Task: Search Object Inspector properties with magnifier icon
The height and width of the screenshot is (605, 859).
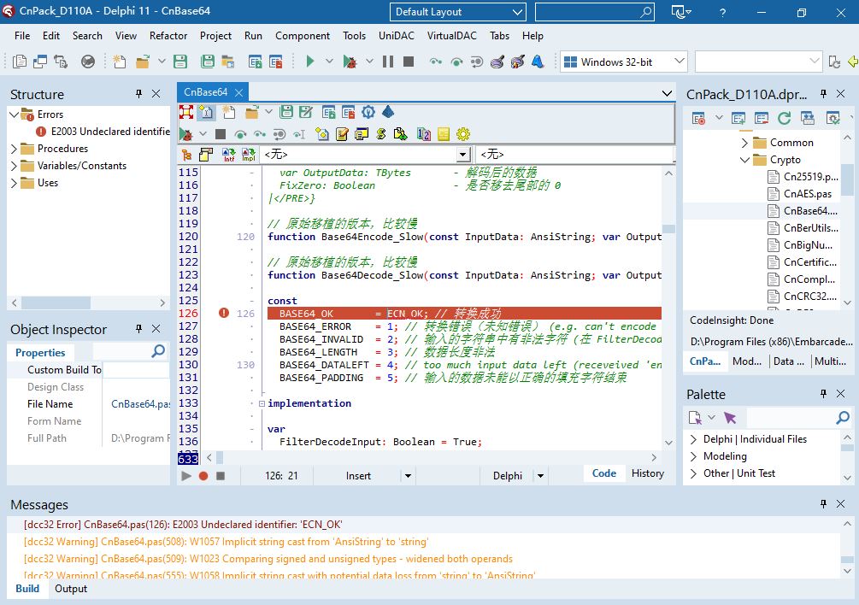Action: click(158, 352)
